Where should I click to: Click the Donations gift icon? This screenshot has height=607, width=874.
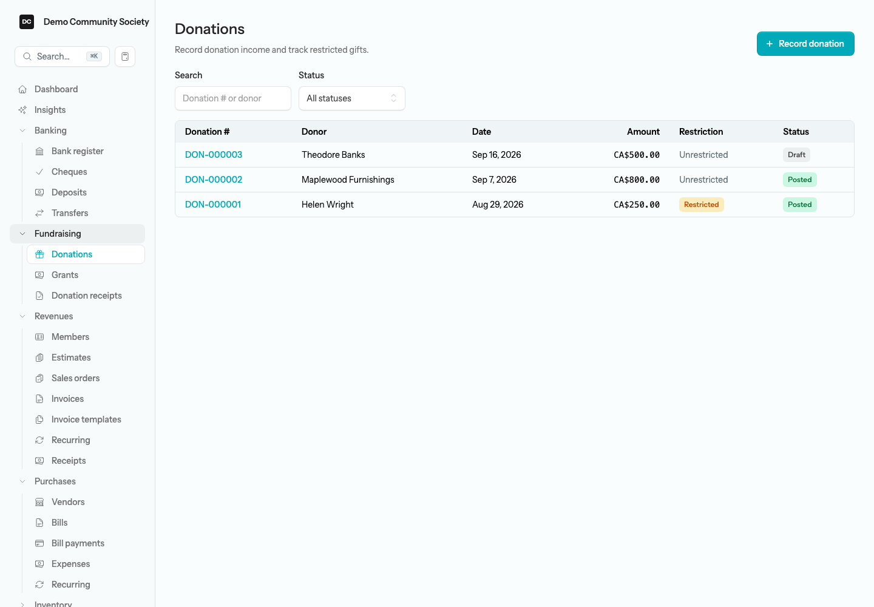click(39, 254)
